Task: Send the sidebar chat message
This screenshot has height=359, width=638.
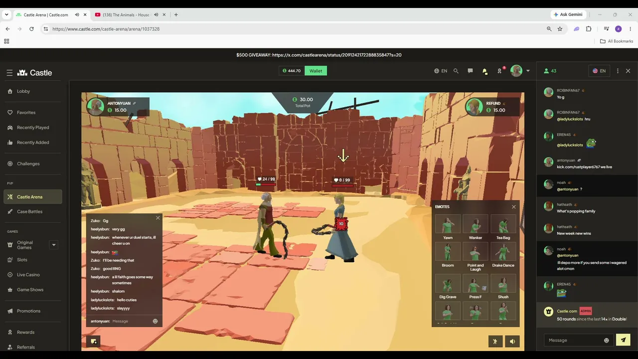Action: [623, 340]
